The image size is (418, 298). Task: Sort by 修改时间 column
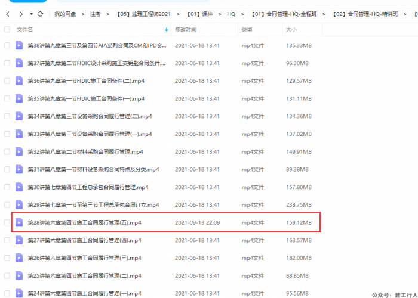click(186, 30)
